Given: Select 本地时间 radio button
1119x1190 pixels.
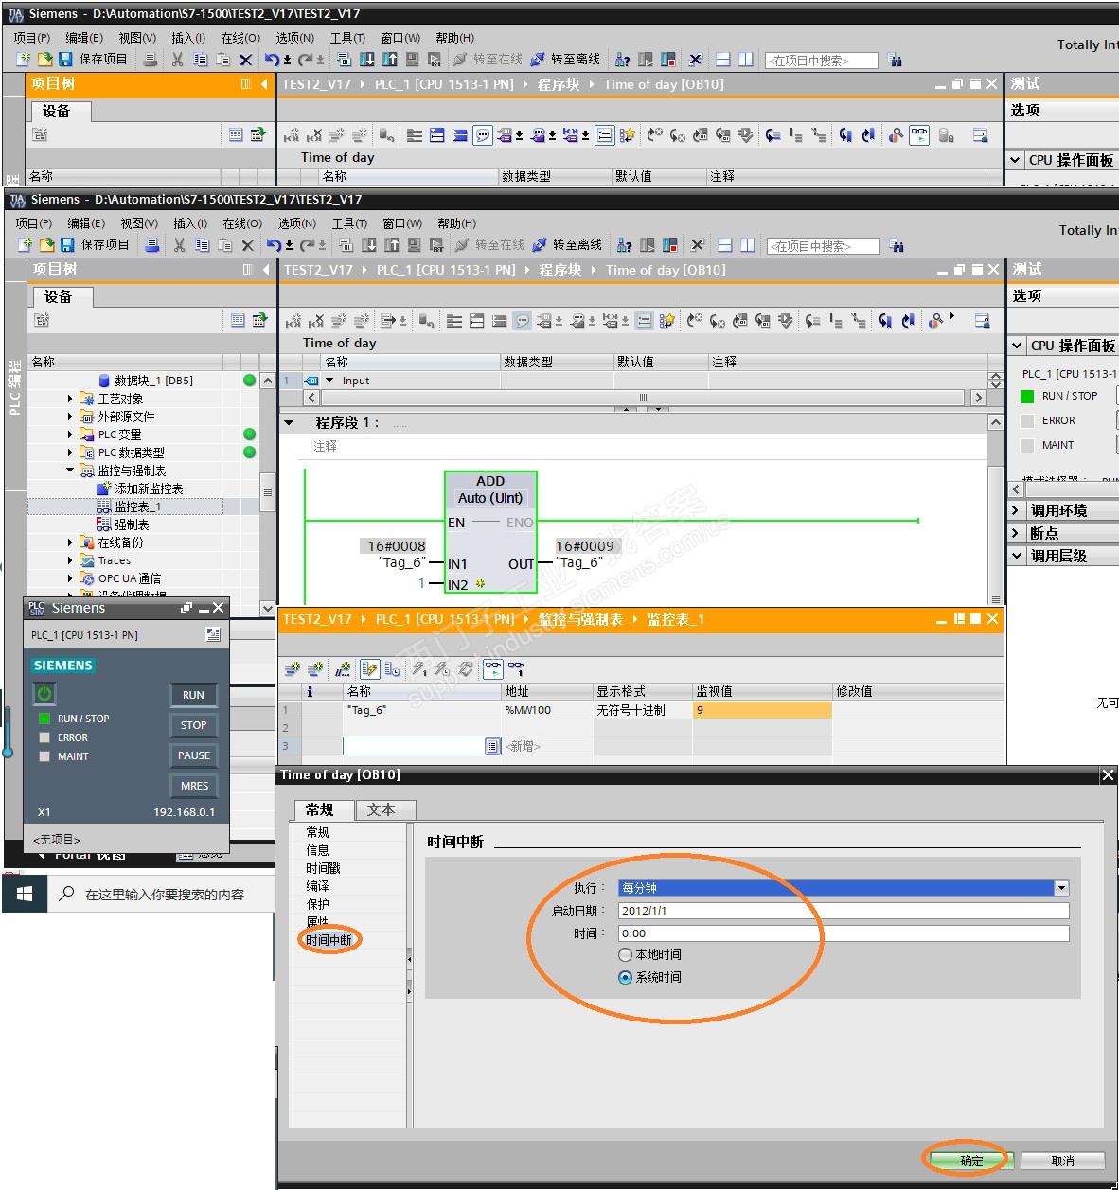Looking at the screenshot, I should click(x=625, y=954).
